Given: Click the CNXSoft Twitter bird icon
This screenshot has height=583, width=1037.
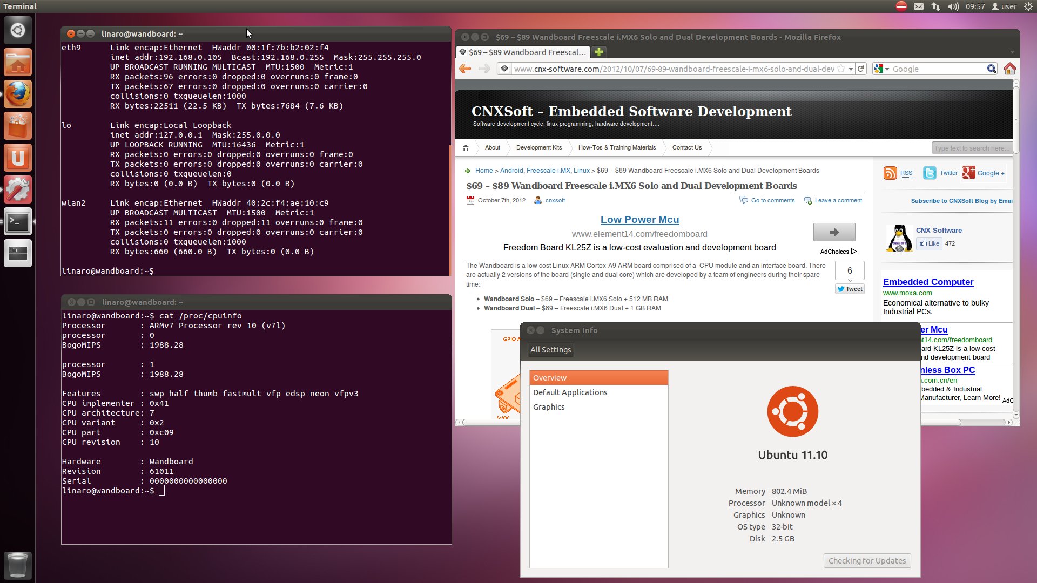Looking at the screenshot, I should (930, 173).
